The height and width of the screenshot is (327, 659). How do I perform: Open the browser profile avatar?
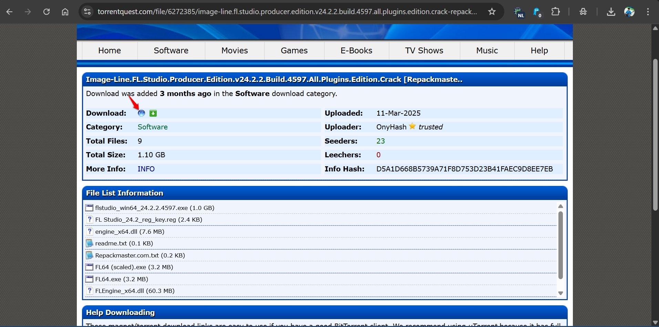pos(629,12)
